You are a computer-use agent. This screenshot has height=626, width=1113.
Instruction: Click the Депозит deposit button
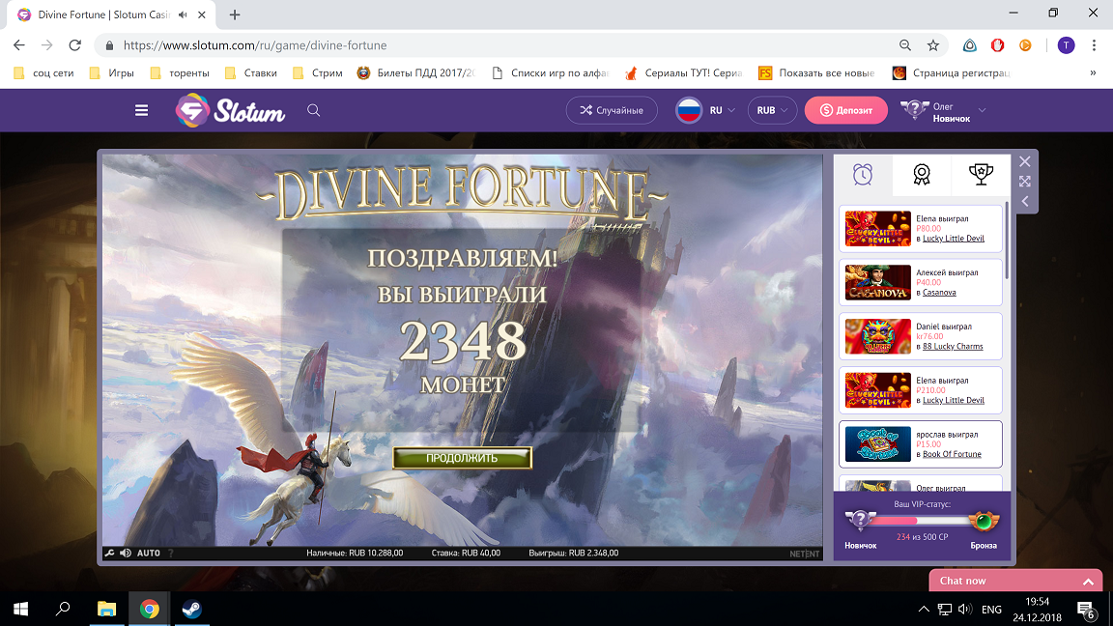(846, 110)
